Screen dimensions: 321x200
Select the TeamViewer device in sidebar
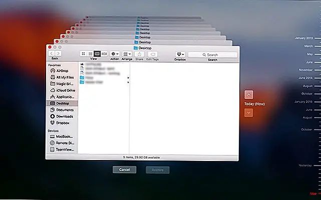62,149
